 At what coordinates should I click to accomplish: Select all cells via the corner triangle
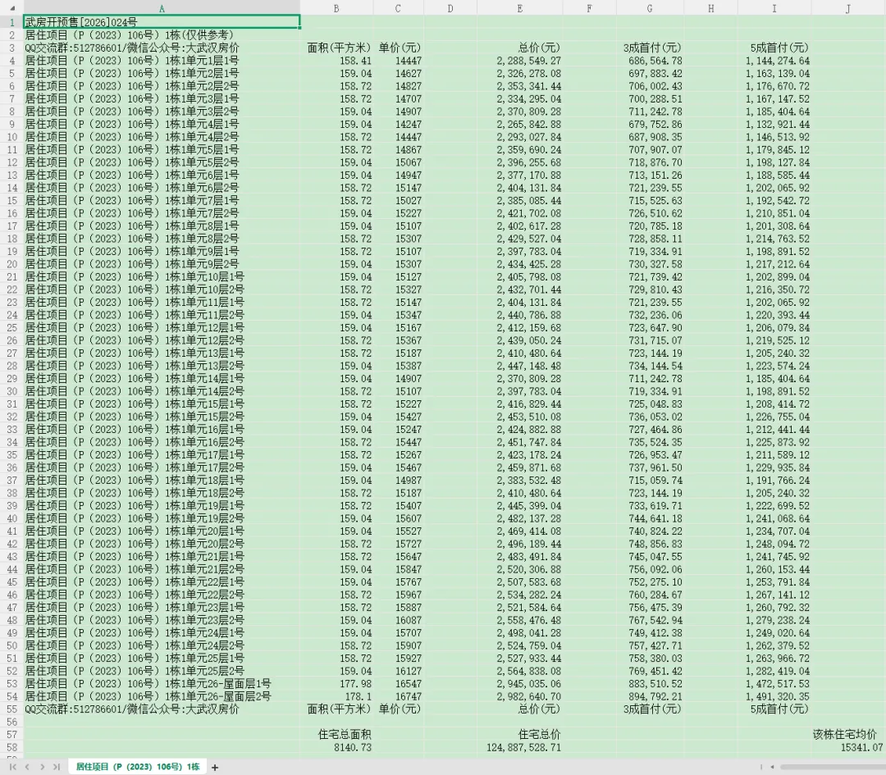click(x=11, y=8)
